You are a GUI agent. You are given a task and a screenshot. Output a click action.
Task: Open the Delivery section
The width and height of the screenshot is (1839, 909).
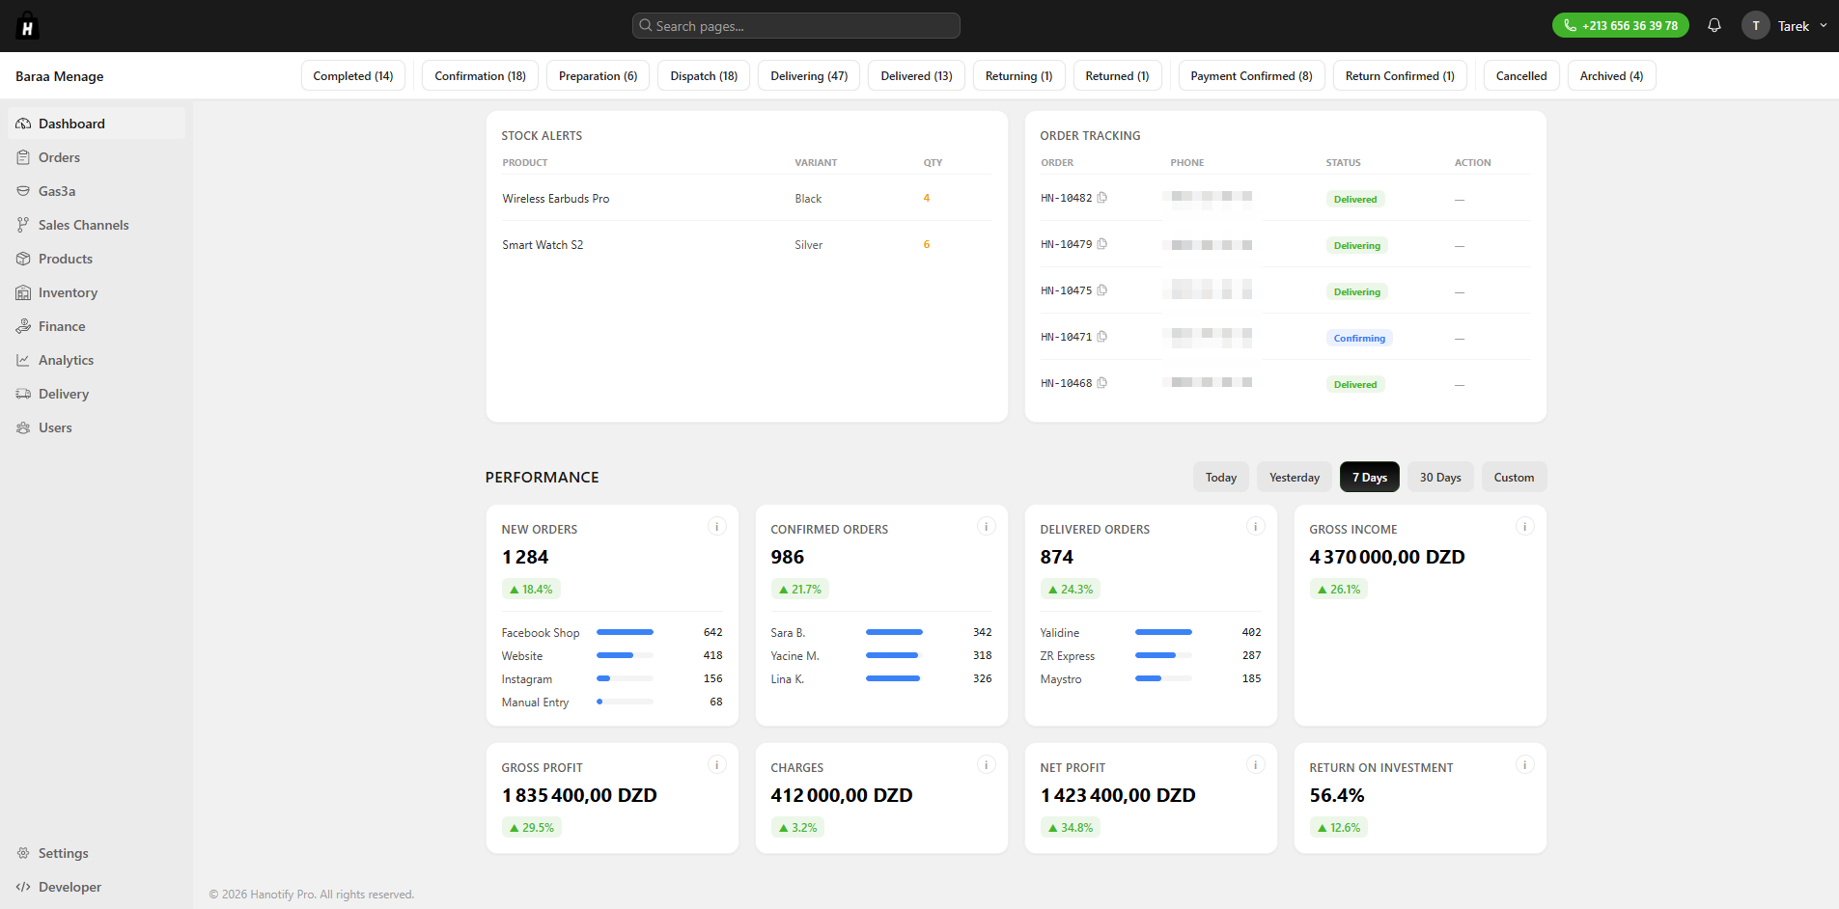[97, 394]
